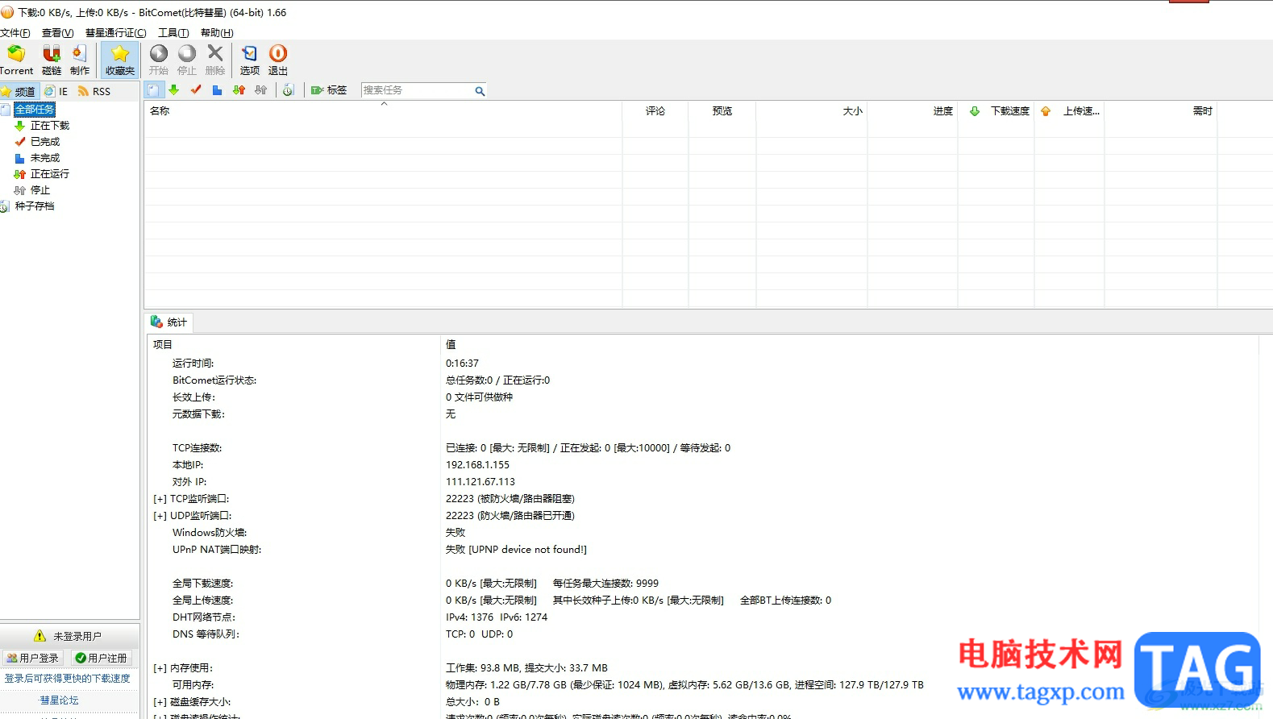Open 选项 options
This screenshot has width=1273, height=719.
coord(250,60)
